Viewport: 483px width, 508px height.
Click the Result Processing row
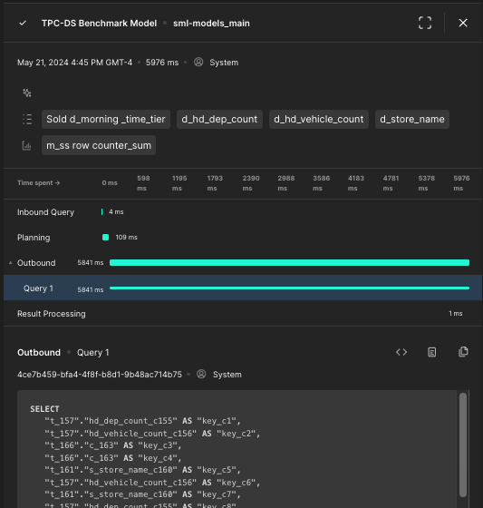tap(243, 313)
